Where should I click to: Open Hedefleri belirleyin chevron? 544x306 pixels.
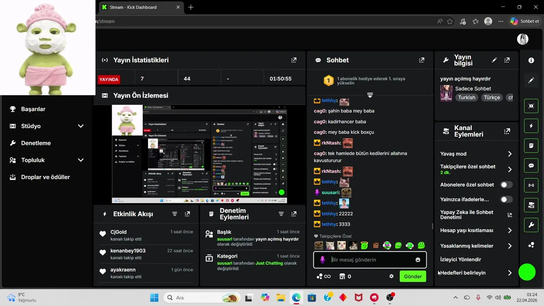click(x=510, y=273)
